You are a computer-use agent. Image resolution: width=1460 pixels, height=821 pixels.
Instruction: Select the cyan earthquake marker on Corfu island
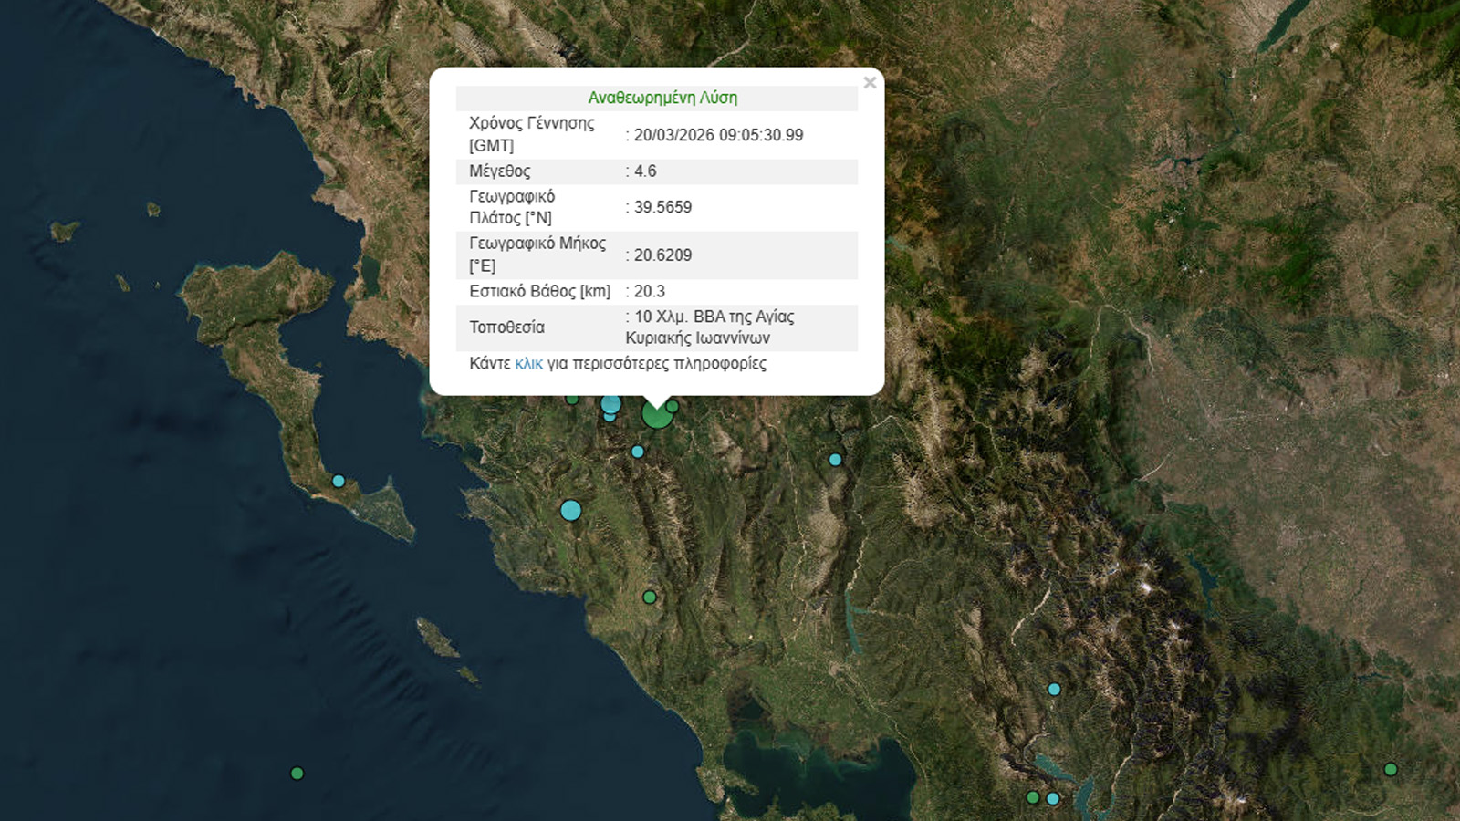[339, 481]
